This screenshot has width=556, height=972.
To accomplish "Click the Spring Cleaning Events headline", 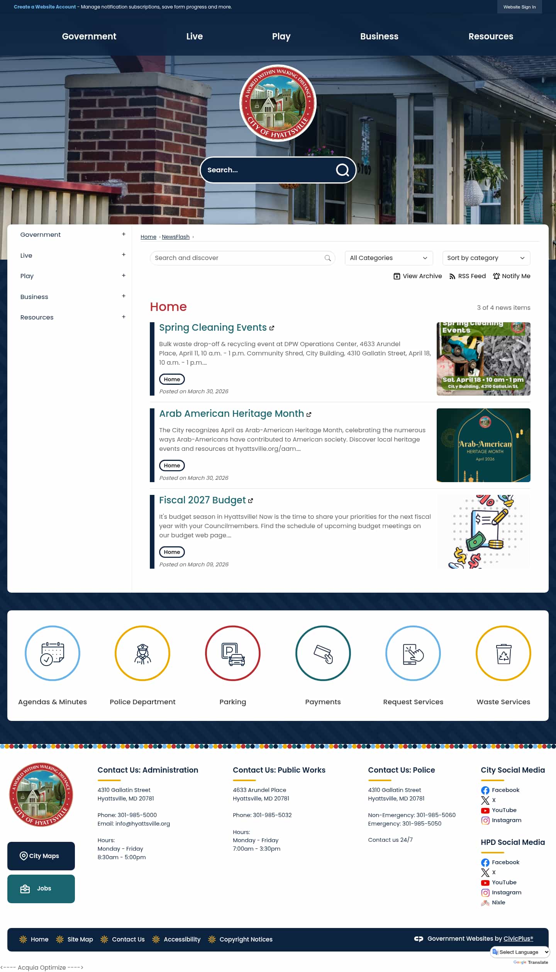I will (x=213, y=328).
